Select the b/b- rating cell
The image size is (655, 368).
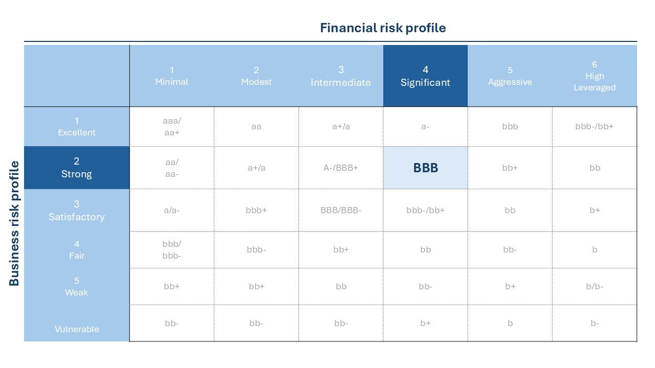595,287
